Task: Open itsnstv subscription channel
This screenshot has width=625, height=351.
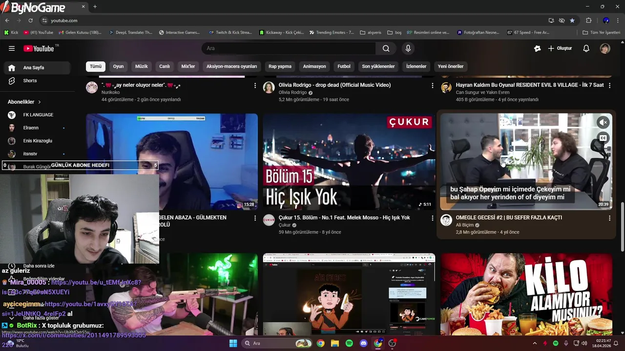Action: click(x=37, y=154)
